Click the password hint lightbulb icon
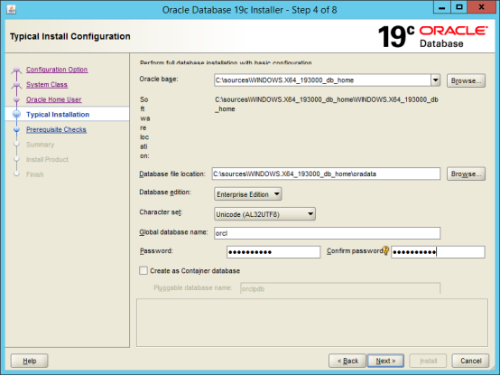Image resolution: width=500 pixels, height=376 pixels. [385, 250]
